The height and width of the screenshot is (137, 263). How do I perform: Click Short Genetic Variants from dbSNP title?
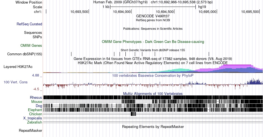pos(153,50)
